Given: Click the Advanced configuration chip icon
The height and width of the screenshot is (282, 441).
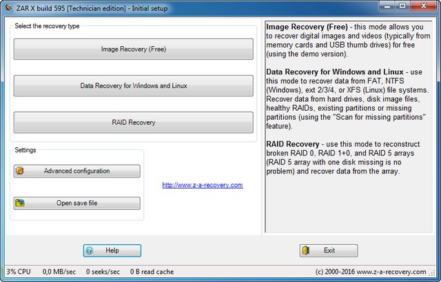Looking at the screenshot, I should point(20,171).
